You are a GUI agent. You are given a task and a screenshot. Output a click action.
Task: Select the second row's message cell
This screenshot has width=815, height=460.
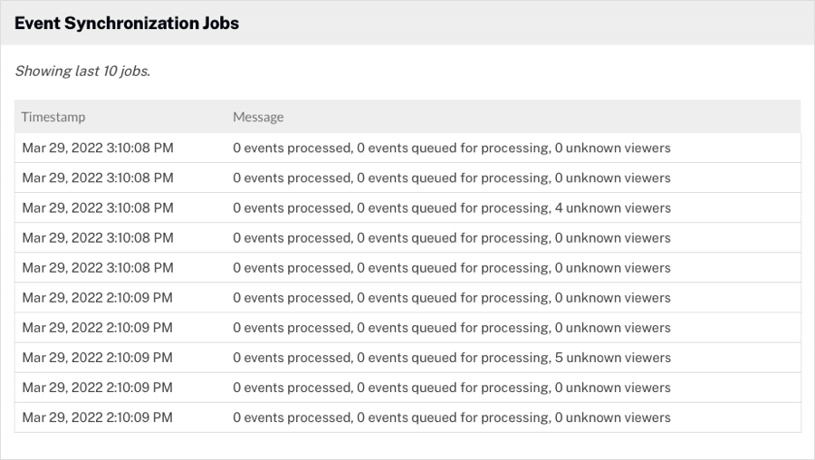pos(451,178)
